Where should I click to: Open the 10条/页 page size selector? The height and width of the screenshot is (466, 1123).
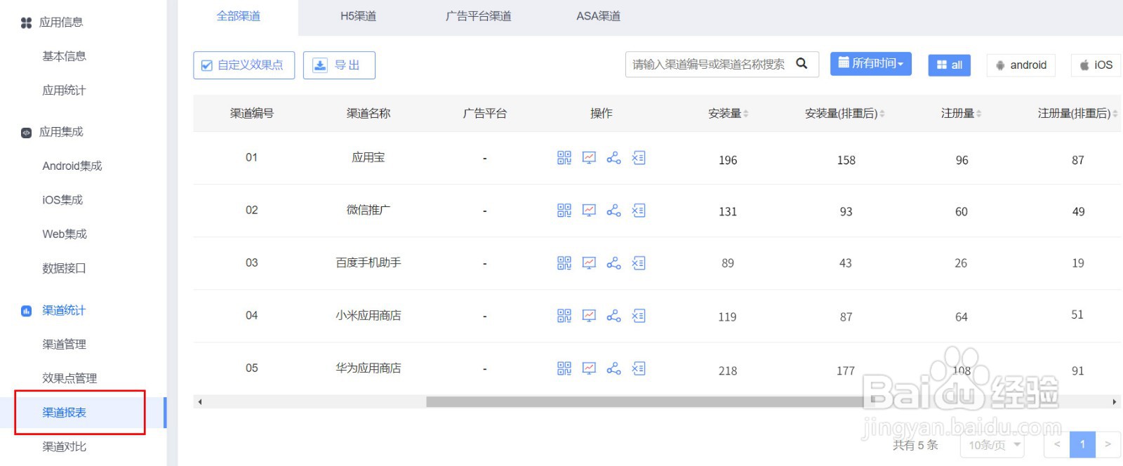coord(992,444)
